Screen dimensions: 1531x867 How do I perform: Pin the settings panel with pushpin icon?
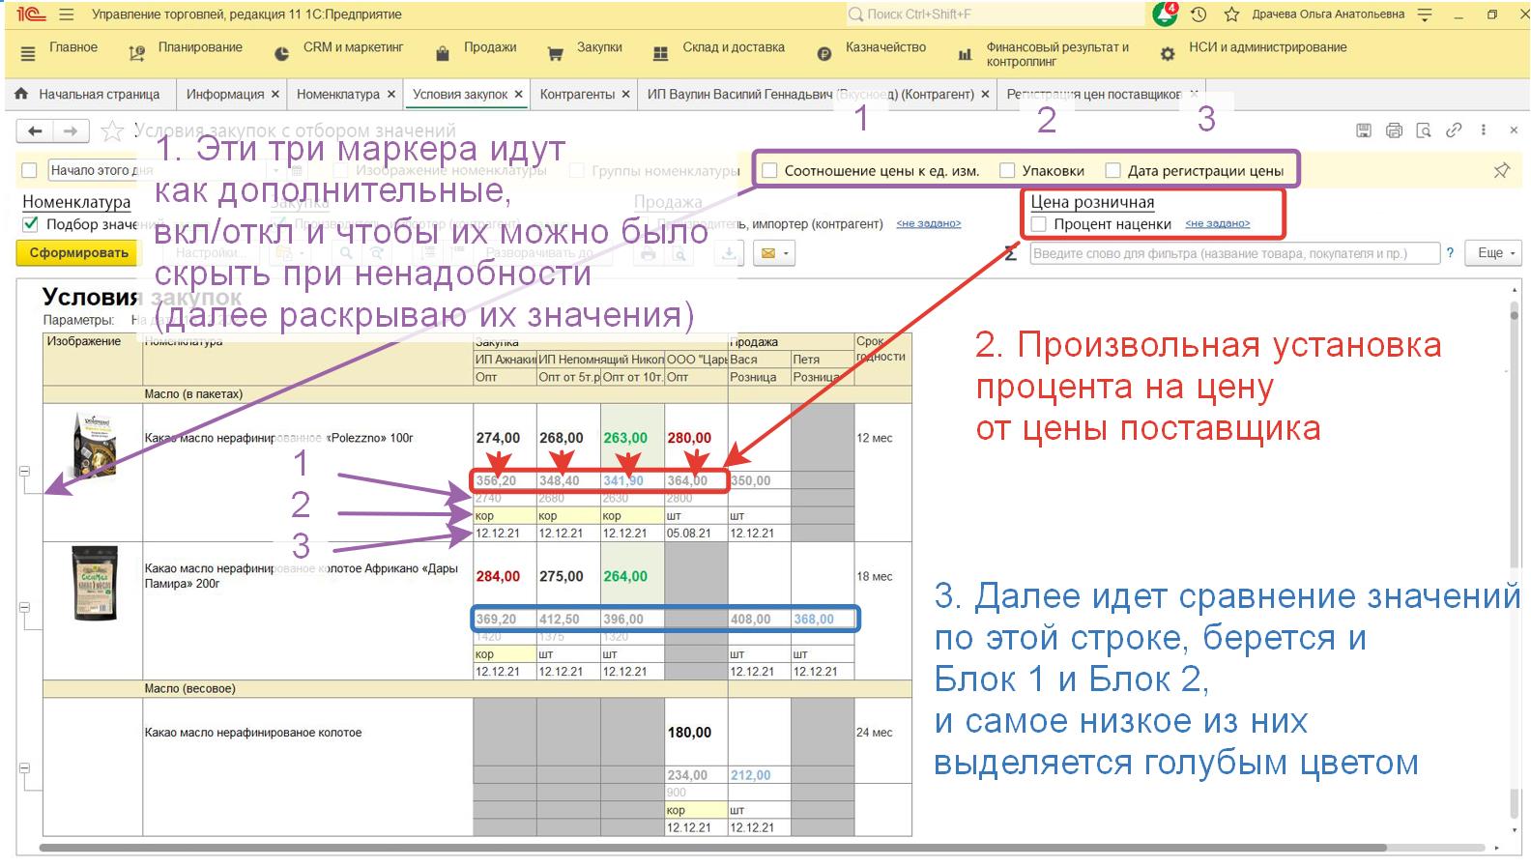(1501, 170)
